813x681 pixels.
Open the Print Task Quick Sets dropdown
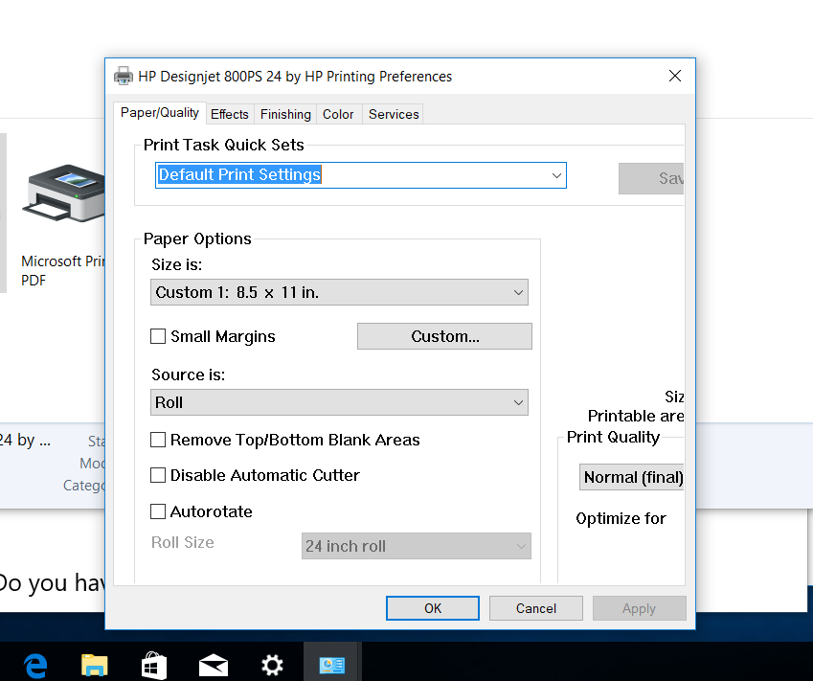click(555, 175)
